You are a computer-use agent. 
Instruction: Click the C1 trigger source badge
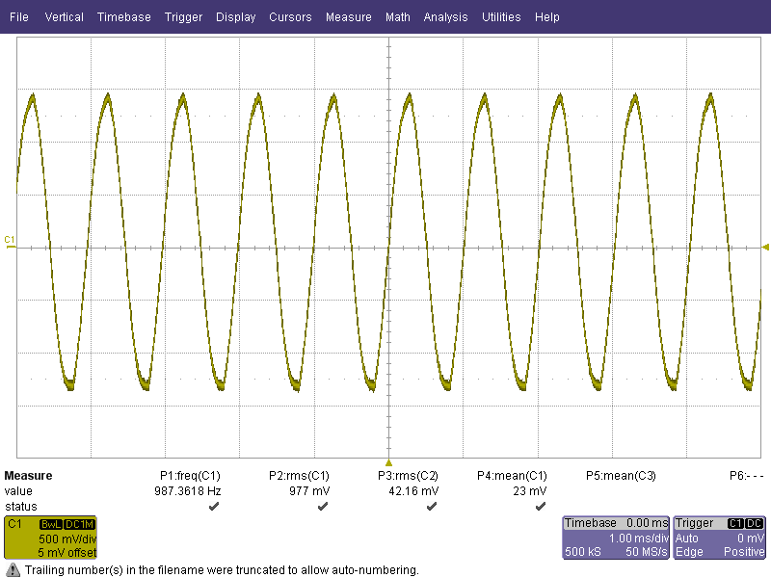(735, 523)
